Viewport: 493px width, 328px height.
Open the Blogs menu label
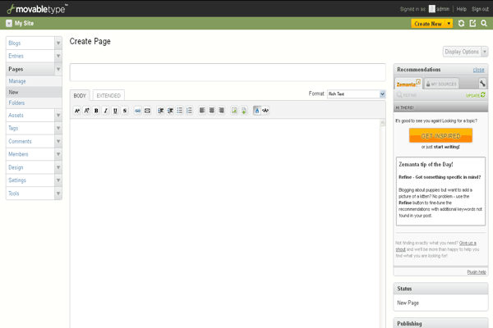click(x=15, y=43)
